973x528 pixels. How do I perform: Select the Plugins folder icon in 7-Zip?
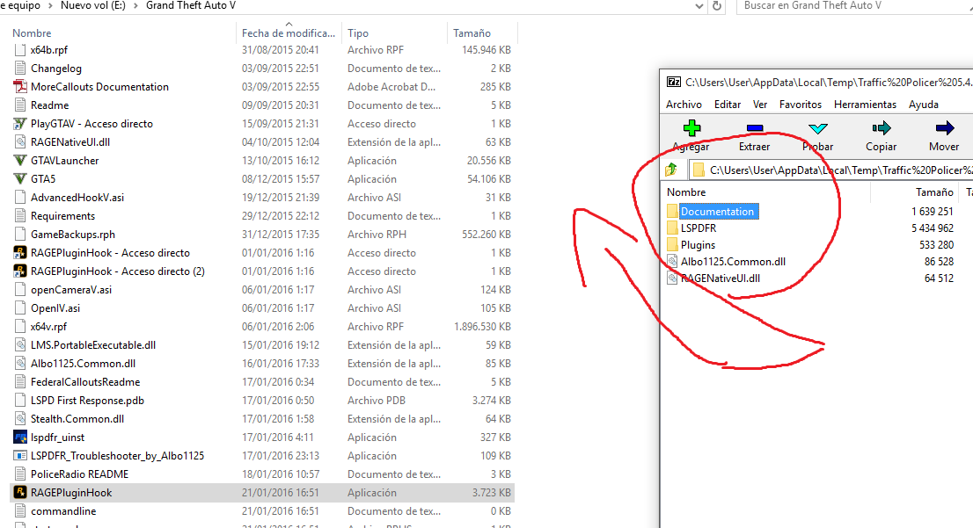click(x=672, y=245)
